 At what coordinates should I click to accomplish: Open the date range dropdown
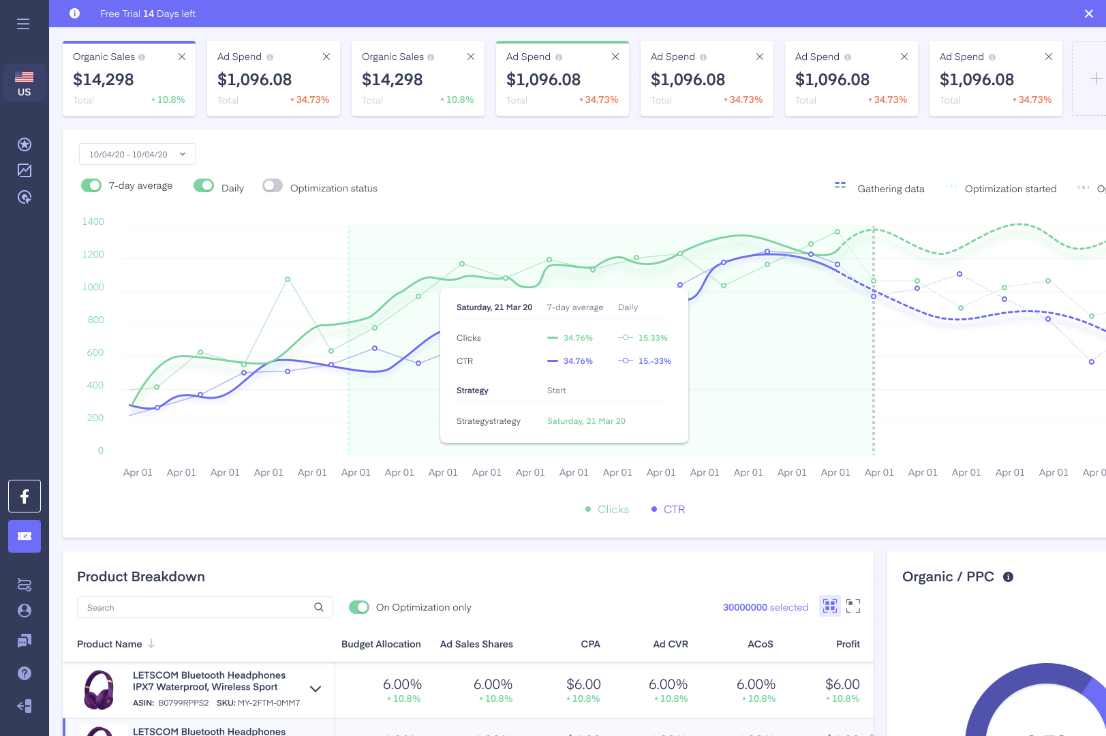(x=137, y=154)
